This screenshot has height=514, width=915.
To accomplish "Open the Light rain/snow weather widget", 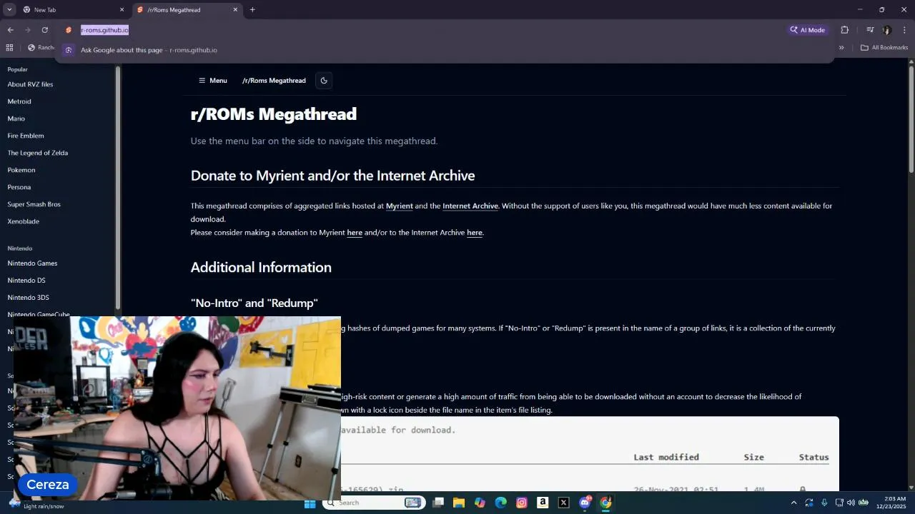I will click(37, 503).
